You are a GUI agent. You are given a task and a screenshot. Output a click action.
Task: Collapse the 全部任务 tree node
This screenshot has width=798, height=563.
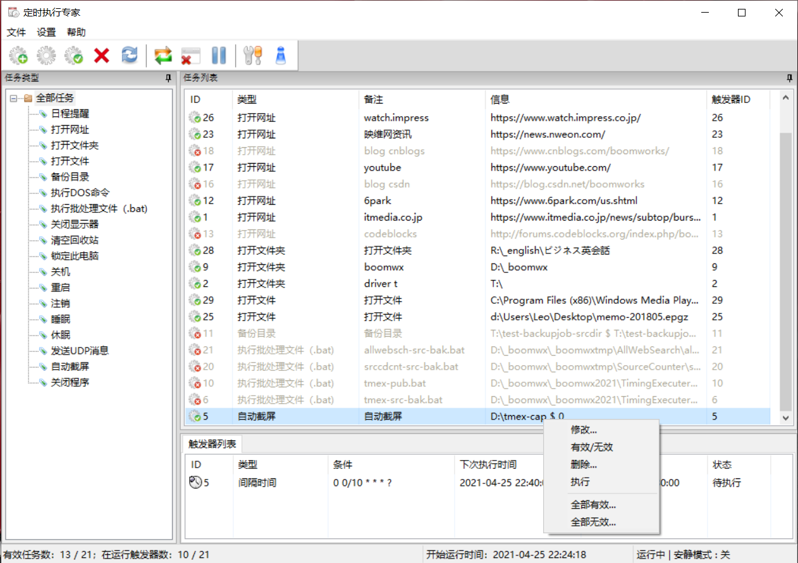tap(13, 99)
